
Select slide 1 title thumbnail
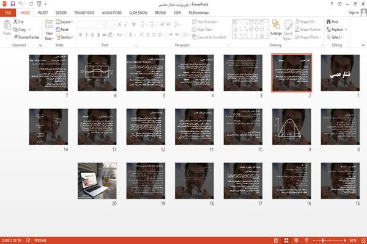[340, 73]
